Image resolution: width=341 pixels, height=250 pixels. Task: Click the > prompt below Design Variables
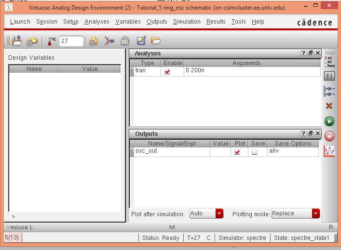14,217
